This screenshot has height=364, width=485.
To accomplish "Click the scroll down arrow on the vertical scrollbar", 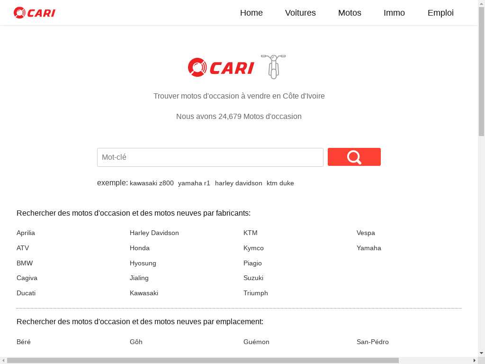I will (x=482, y=353).
